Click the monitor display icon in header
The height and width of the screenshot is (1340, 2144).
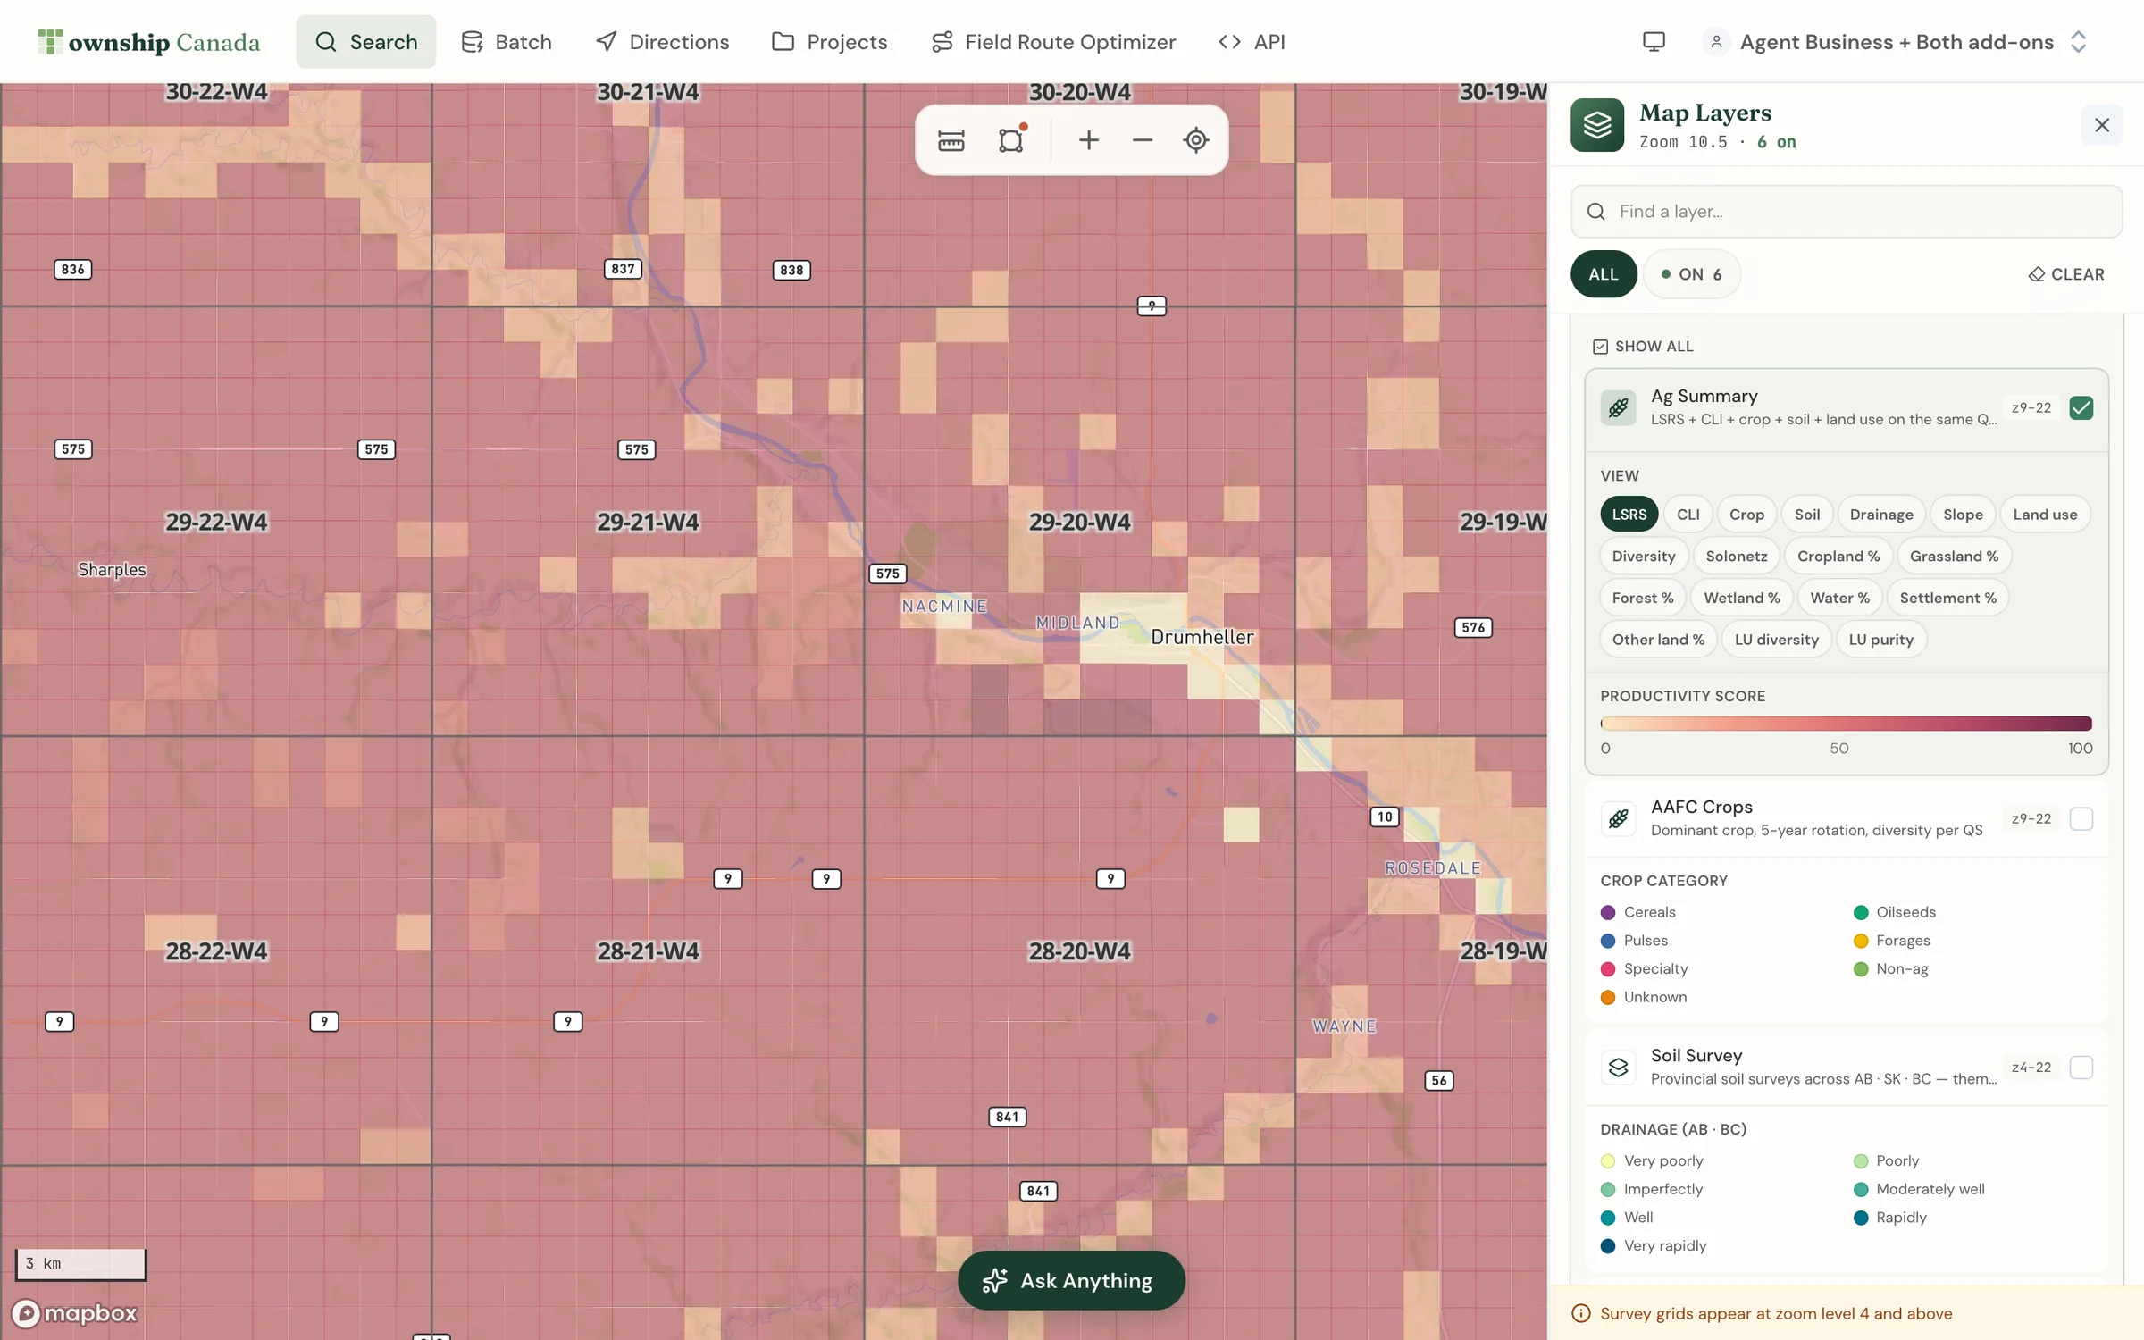click(1654, 42)
